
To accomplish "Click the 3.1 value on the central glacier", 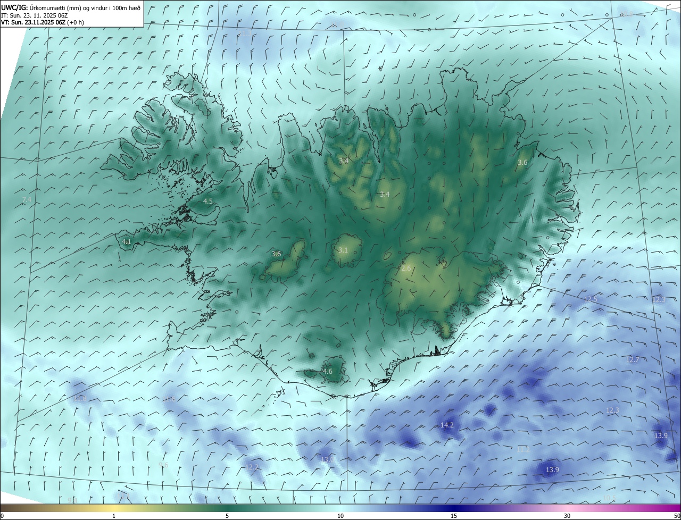I will (343, 250).
